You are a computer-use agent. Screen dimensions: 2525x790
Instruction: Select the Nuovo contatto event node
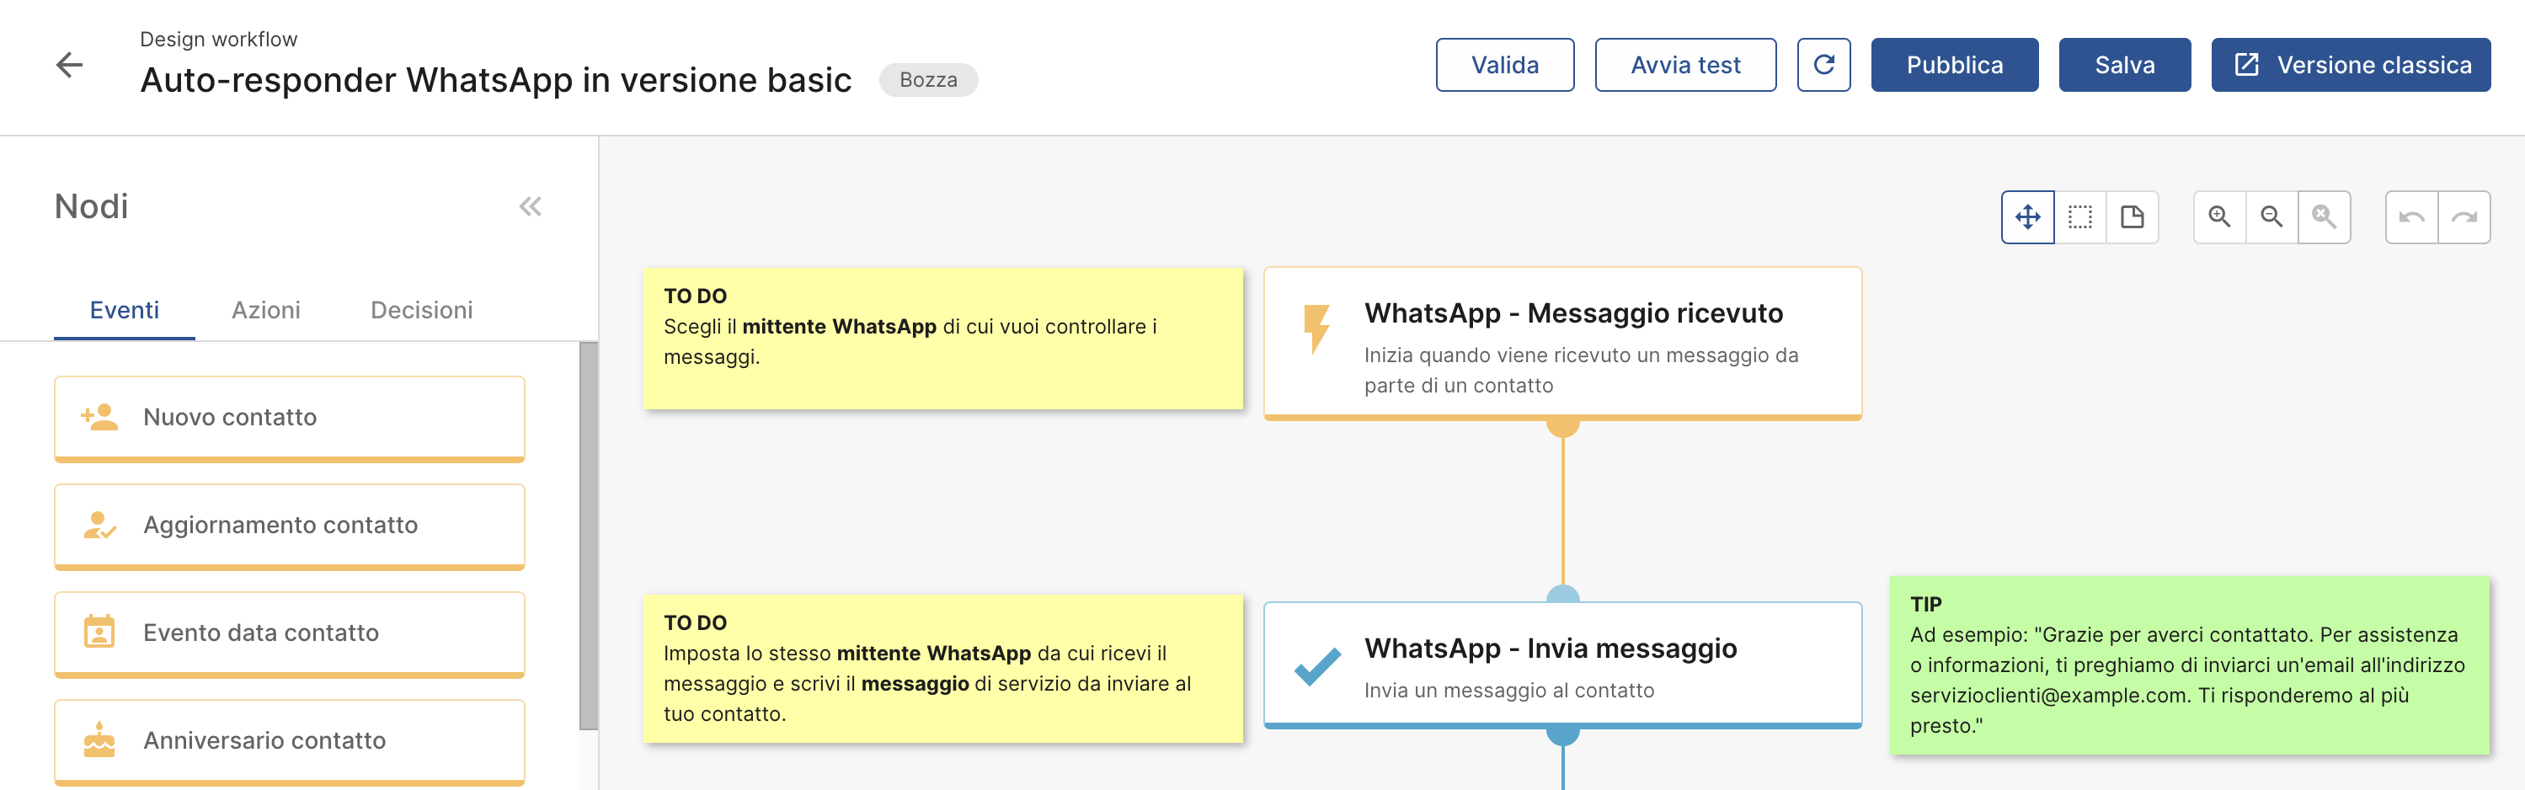tap(290, 419)
